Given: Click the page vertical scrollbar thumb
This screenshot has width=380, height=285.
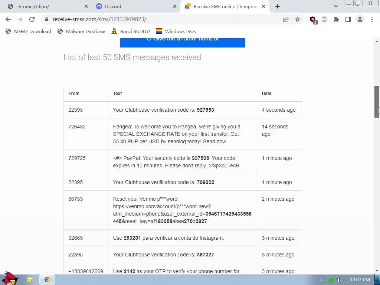Looking at the screenshot, I should [377, 102].
